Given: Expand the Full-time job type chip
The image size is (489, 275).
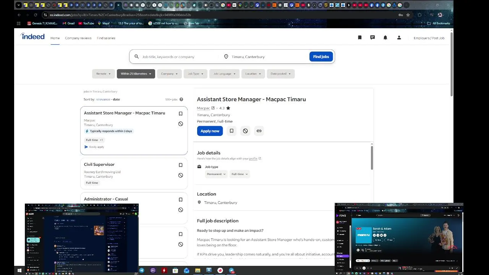Looking at the screenshot, I should point(240,174).
